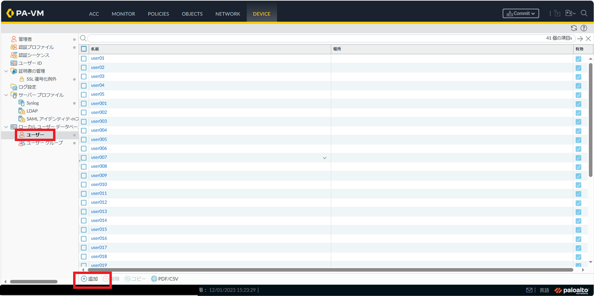Open the Commit dropdown button
The width and height of the screenshot is (594, 296).
coord(520,13)
